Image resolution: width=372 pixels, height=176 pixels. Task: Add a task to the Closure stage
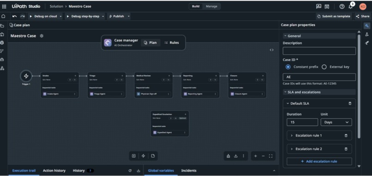pos(263,76)
